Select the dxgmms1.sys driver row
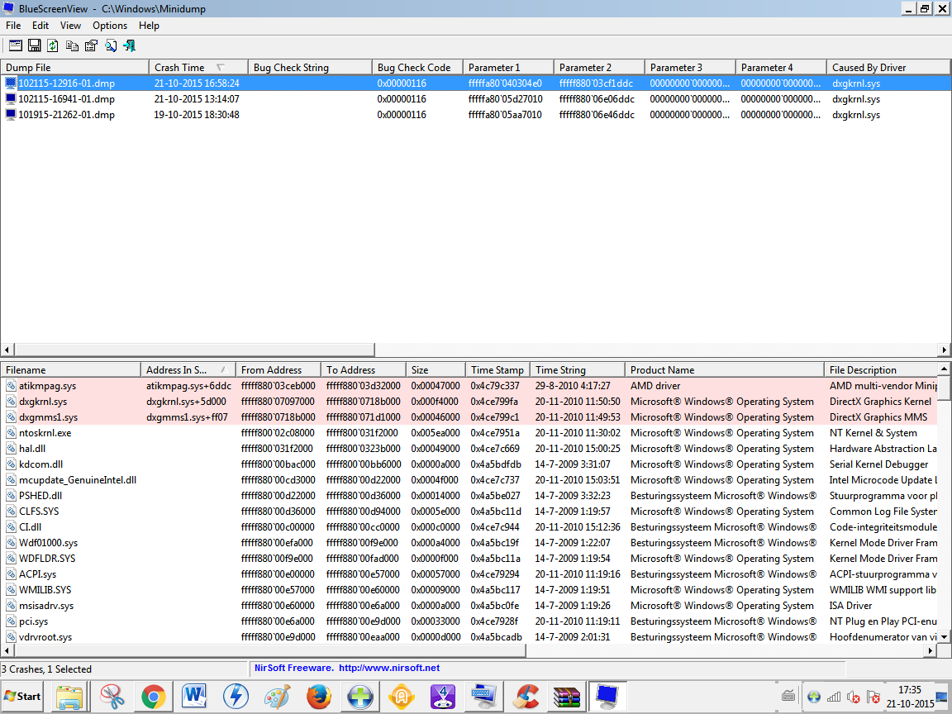The image size is (952, 714). 469,417
